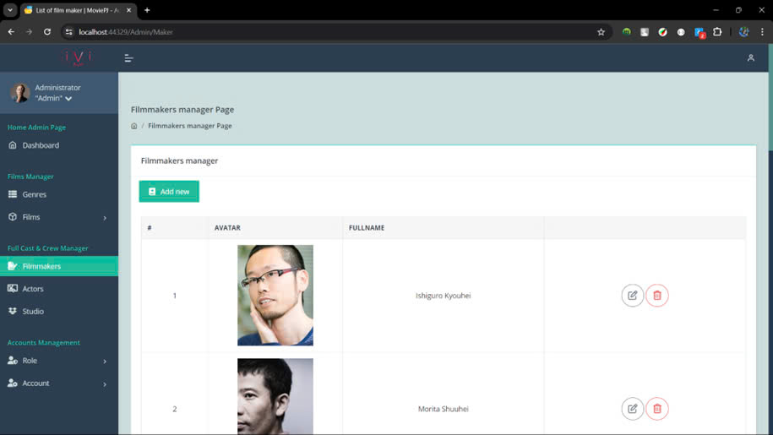Click the Filmmakers manager Page breadcrumb link
773x435 pixels.
pyautogui.click(x=190, y=126)
